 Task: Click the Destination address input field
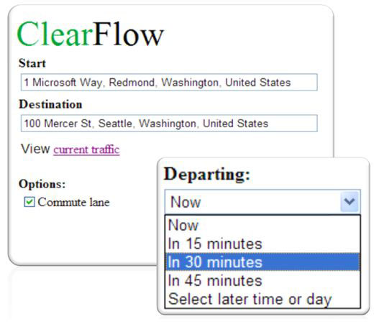tap(169, 124)
